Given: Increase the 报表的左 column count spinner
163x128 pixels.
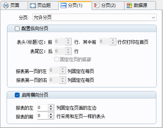Looking at the screenshot, I should point(51,106).
